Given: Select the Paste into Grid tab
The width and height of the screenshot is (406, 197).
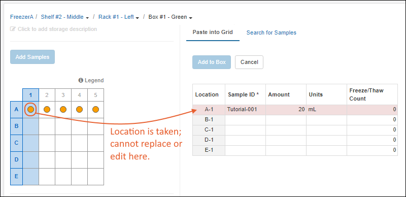Looking at the screenshot, I should pos(213,32).
